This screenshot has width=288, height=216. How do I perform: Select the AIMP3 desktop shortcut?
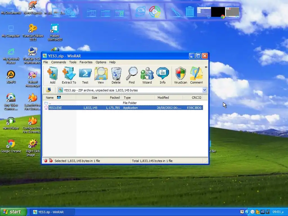[x=11, y=77]
